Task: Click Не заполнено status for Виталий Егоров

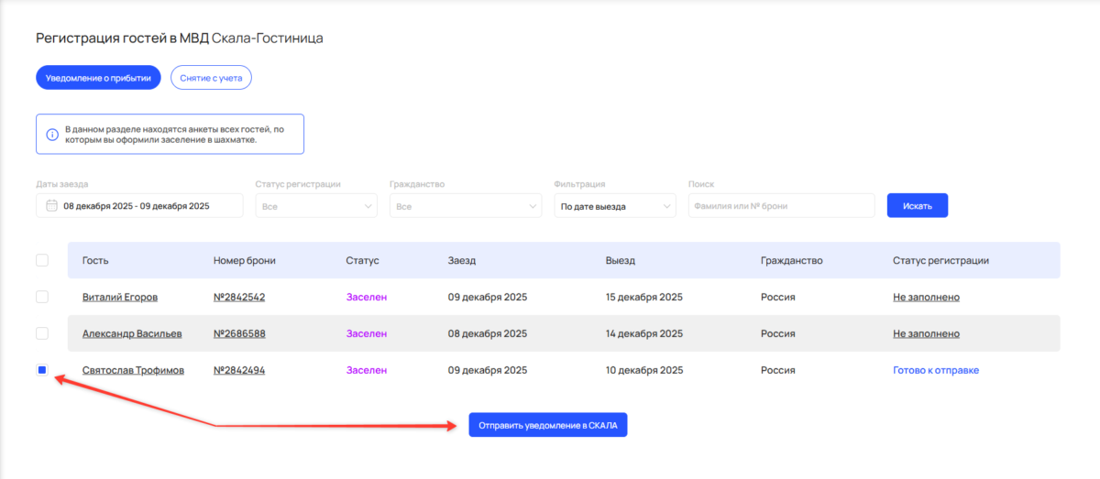Action: click(926, 297)
